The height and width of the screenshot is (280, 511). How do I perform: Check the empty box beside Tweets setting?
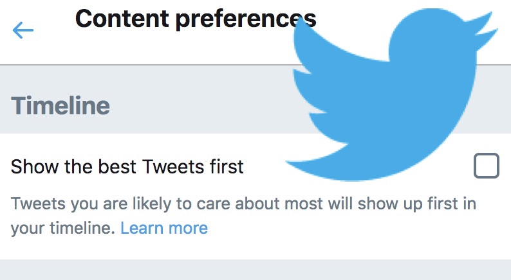click(486, 166)
